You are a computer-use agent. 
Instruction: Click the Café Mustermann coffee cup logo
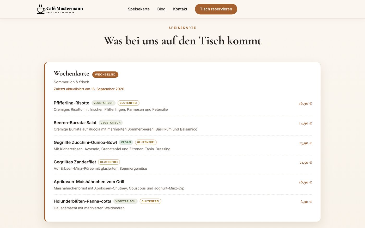(x=41, y=9)
